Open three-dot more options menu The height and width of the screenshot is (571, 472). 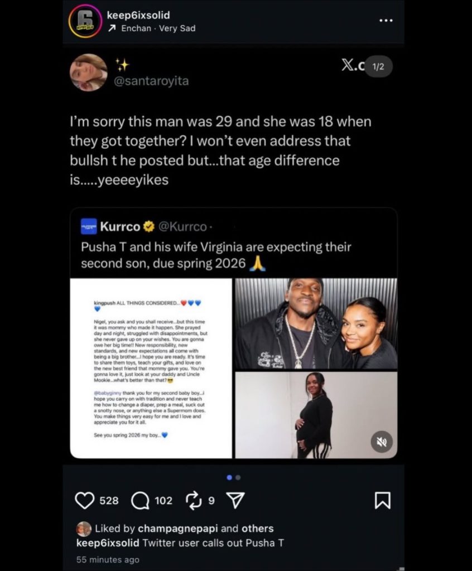tap(386, 21)
